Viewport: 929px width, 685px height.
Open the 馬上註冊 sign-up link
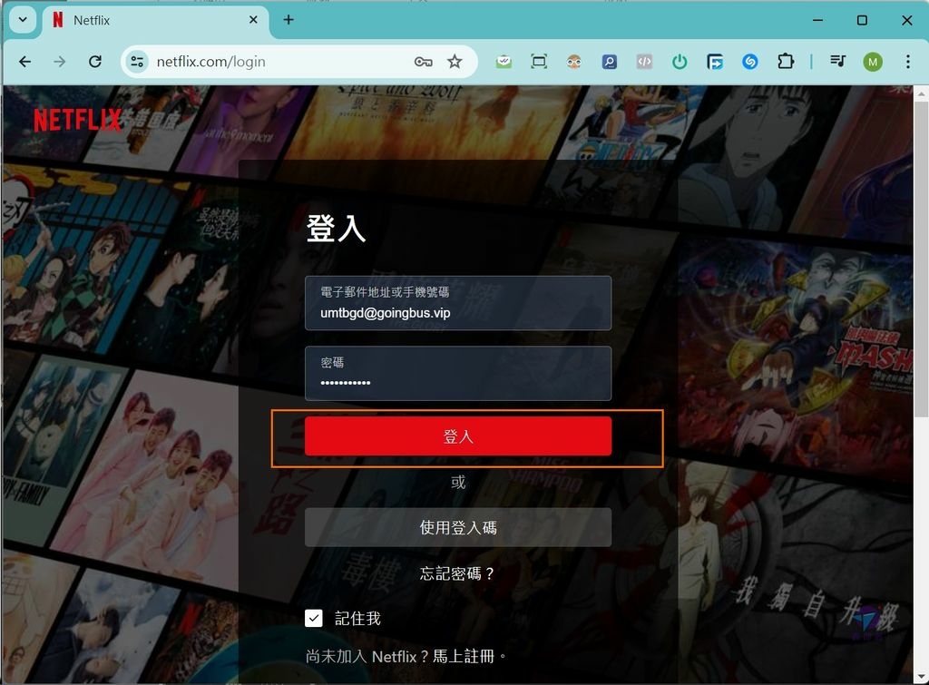[x=464, y=657]
